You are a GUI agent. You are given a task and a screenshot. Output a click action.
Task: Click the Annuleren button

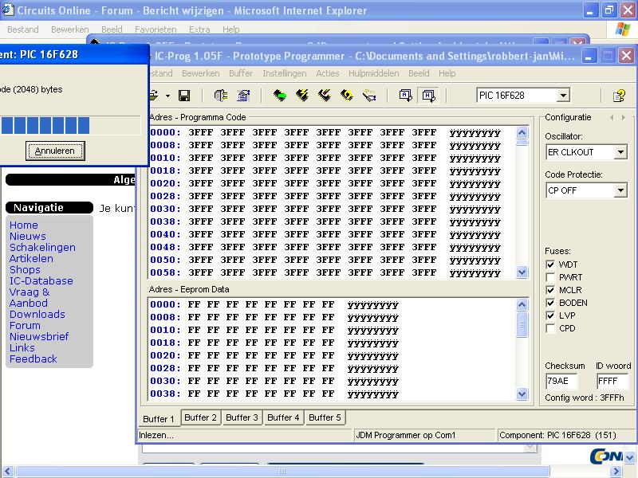pyautogui.click(x=55, y=151)
